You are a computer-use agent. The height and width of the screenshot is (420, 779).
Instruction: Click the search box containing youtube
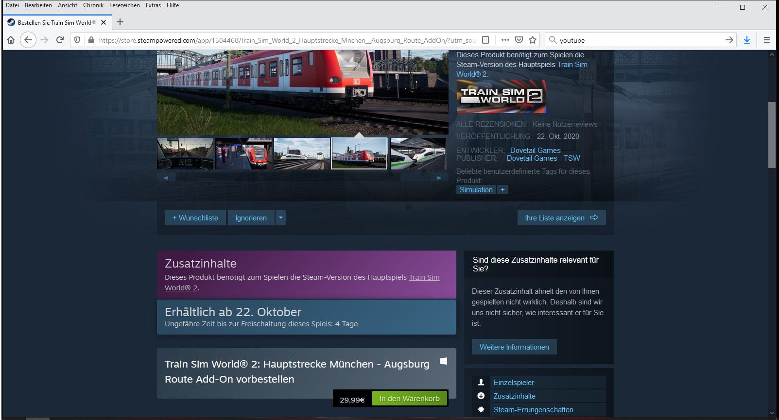(640, 40)
